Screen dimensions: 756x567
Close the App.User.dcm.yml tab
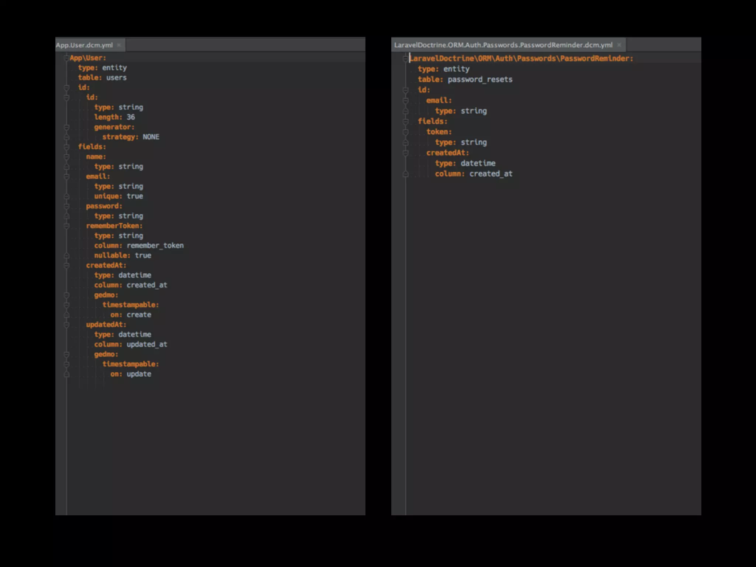pos(119,45)
